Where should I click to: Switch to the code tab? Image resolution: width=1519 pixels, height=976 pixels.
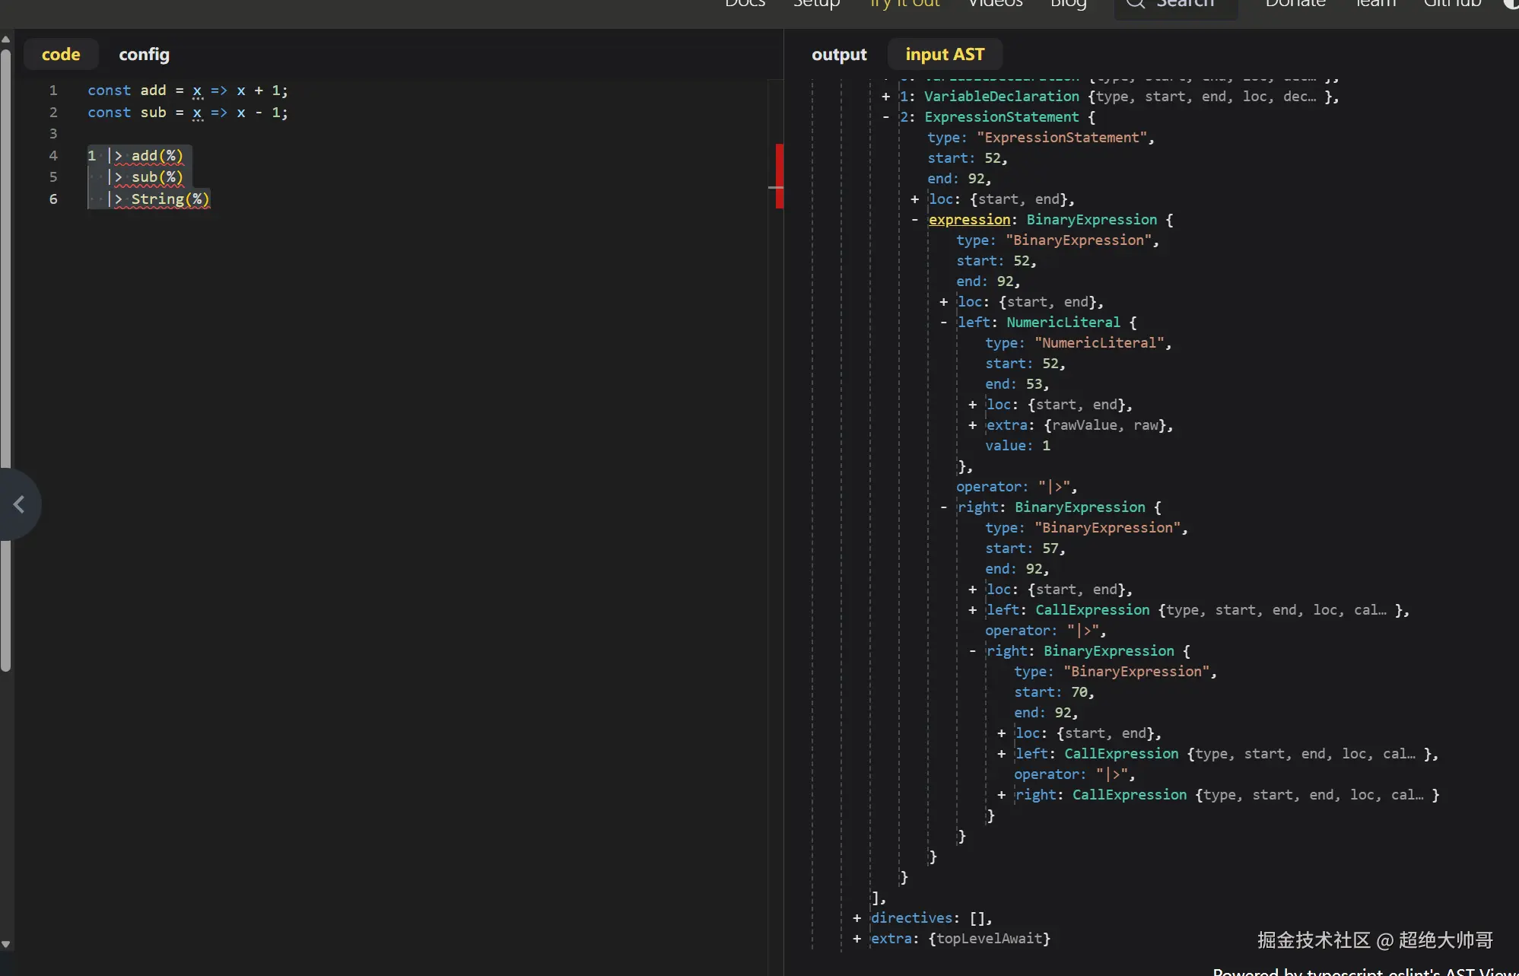[61, 55]
